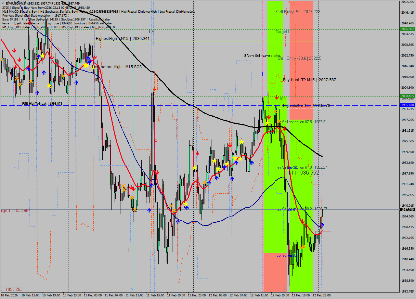
Task: Click the Sell Entry -50 2048.228 label
Action: [x=298, y=12]
